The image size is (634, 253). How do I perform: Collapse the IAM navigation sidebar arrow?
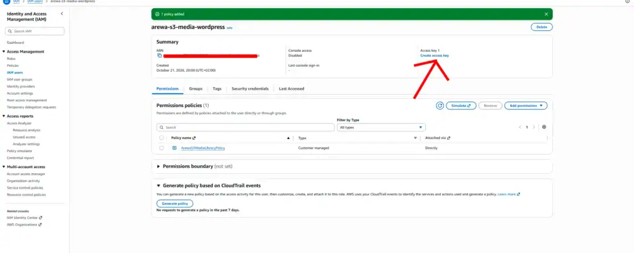click(62, 14)
